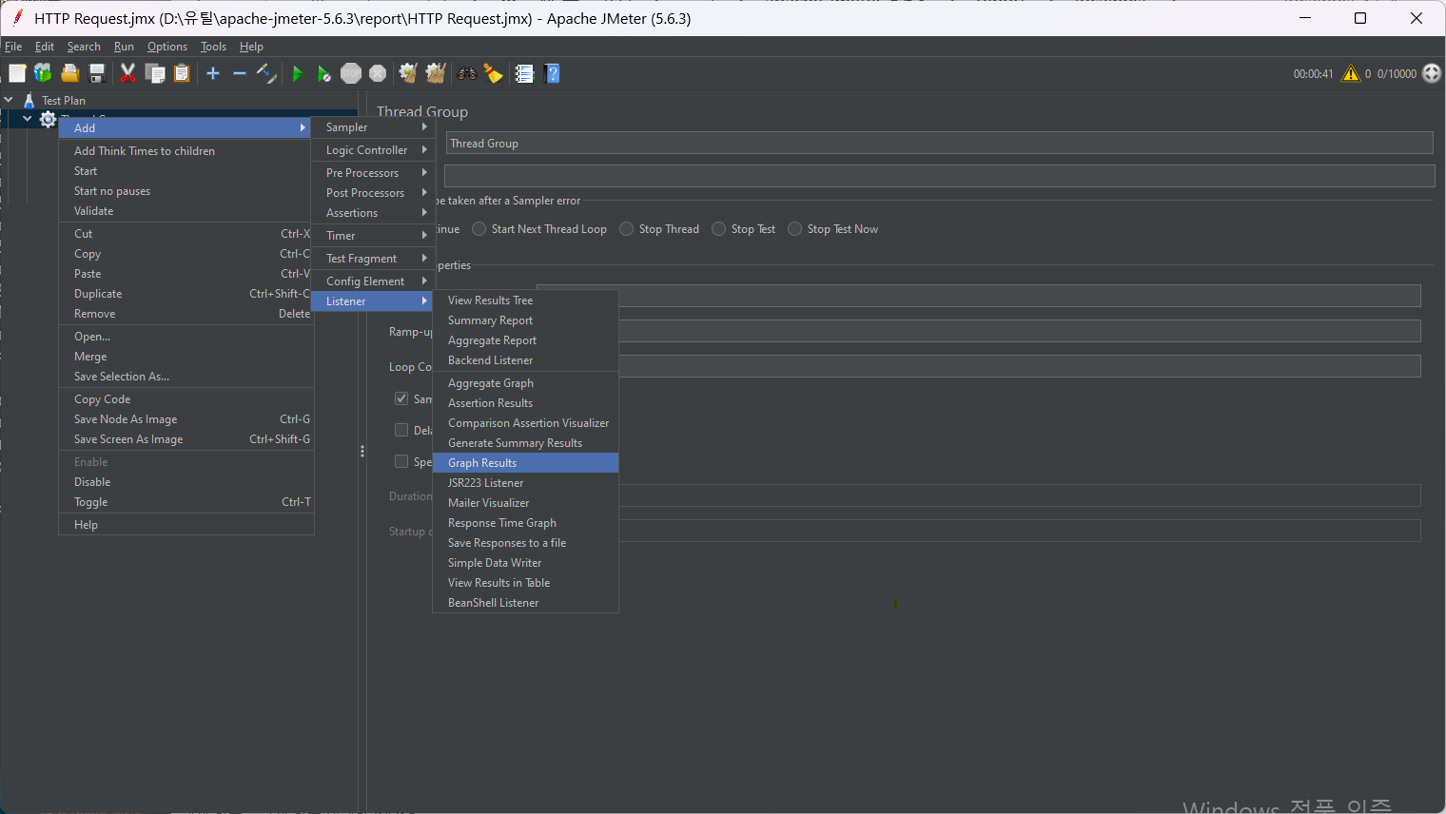Image resolution: width=1446 pixels, height=814 pixels.
Task: Choose Response Time Graph listener
Action: [x=526, y=523]
